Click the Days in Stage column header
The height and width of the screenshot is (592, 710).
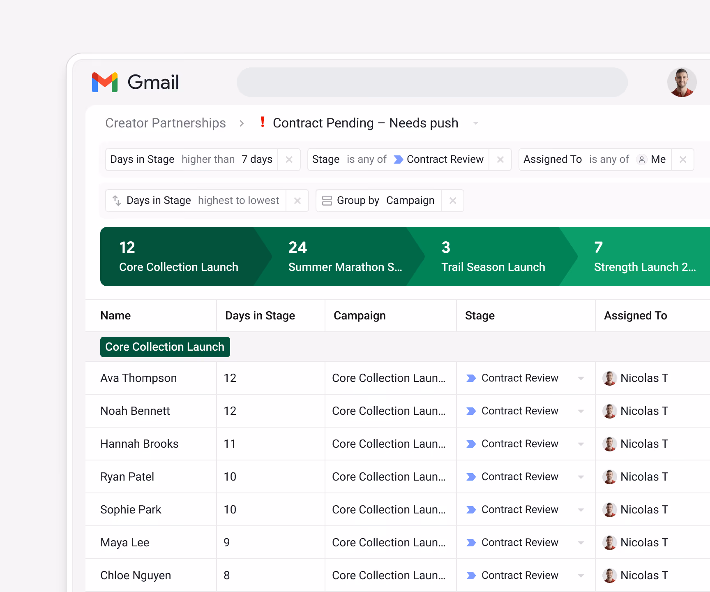click(x=260, y=316)
